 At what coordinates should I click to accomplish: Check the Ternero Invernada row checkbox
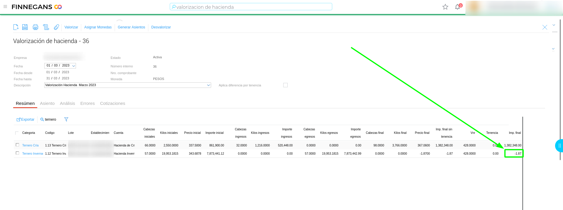17,153
